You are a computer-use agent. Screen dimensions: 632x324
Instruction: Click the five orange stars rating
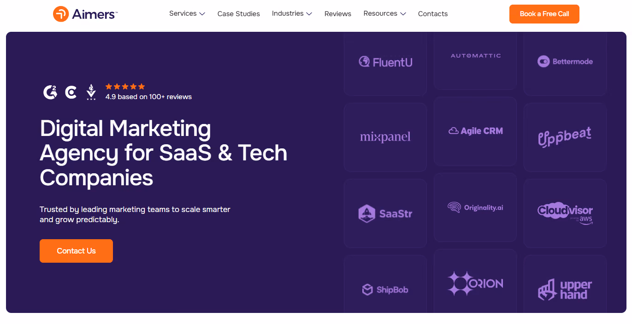[125, 86]
